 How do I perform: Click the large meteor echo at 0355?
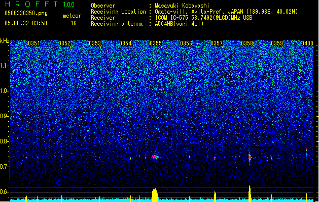[155, 157]
